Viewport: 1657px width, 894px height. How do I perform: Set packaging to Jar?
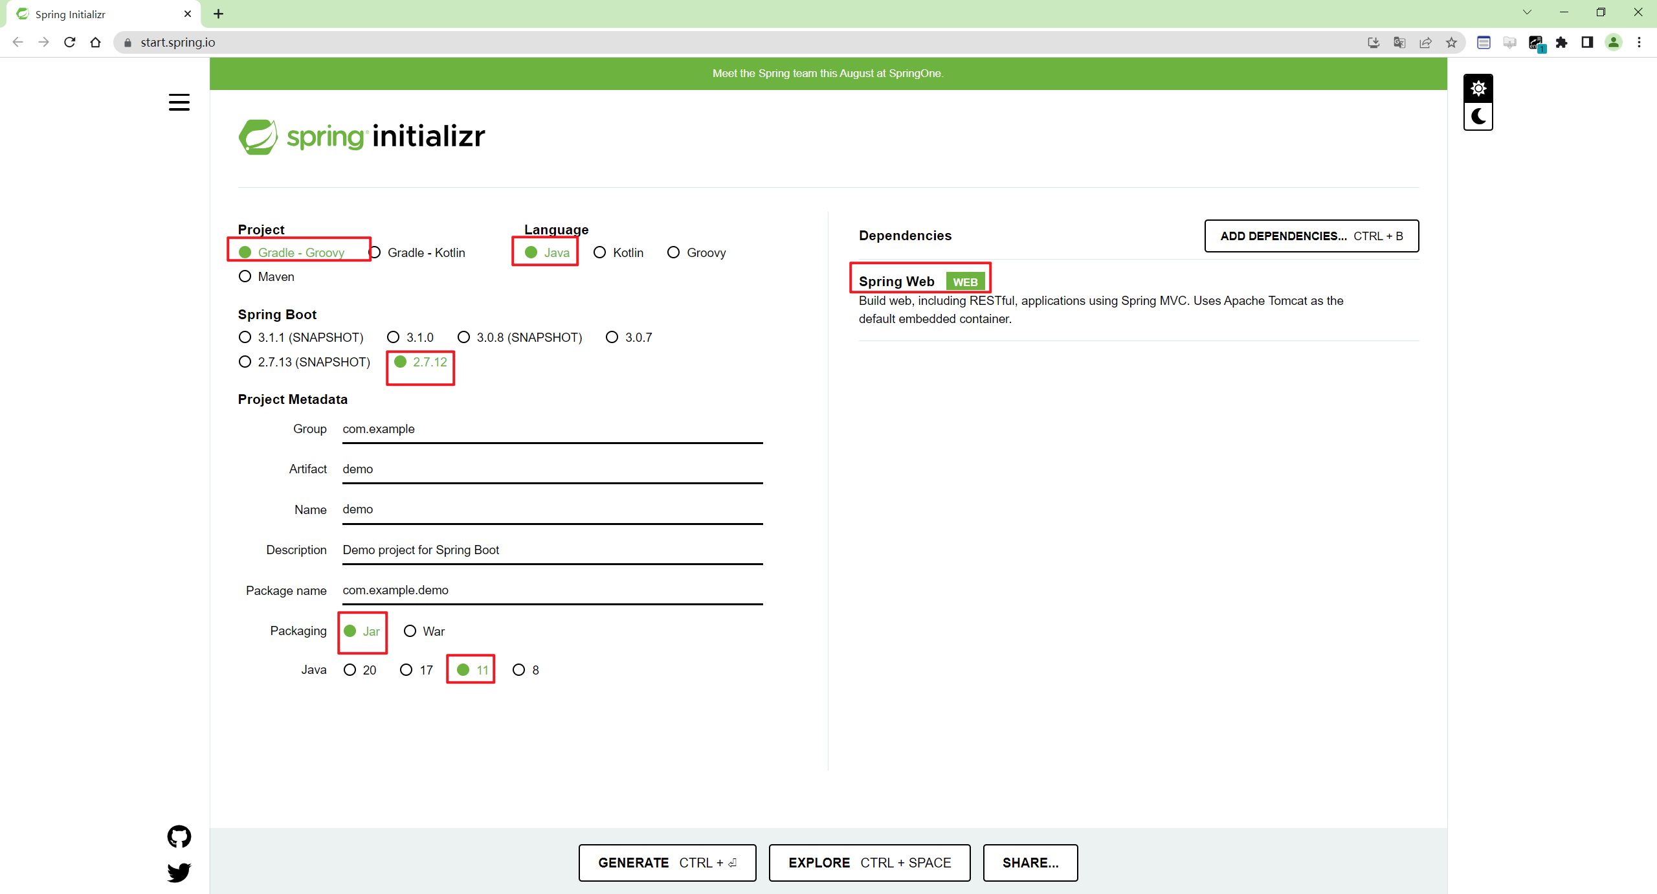pyautogui.click(x=362, y=631)
